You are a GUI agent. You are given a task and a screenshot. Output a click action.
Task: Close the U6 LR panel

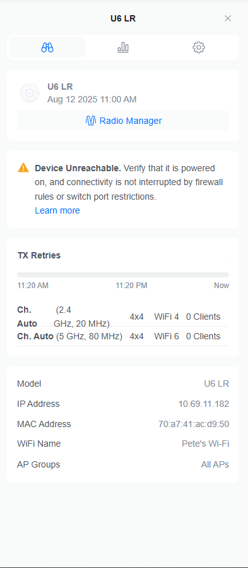click(x=228, y=18)
